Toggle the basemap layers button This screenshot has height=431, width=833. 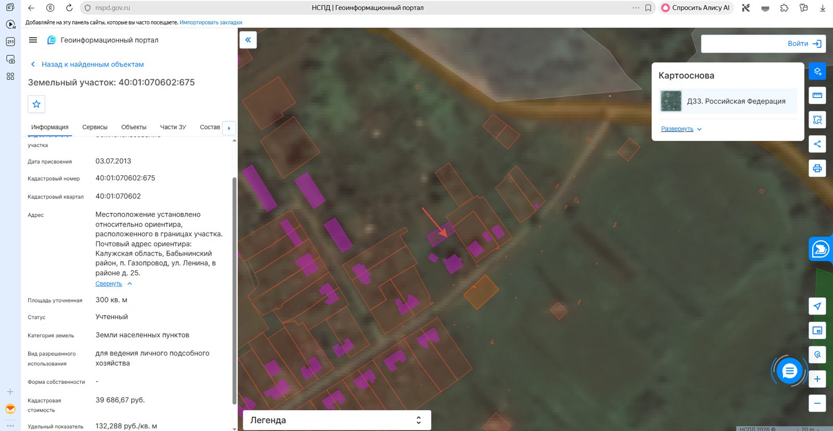click(817, 71)
